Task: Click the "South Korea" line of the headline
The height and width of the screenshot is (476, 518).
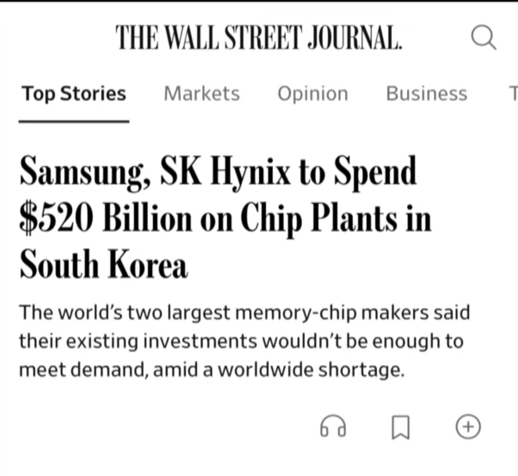Action: click(104, 264)
